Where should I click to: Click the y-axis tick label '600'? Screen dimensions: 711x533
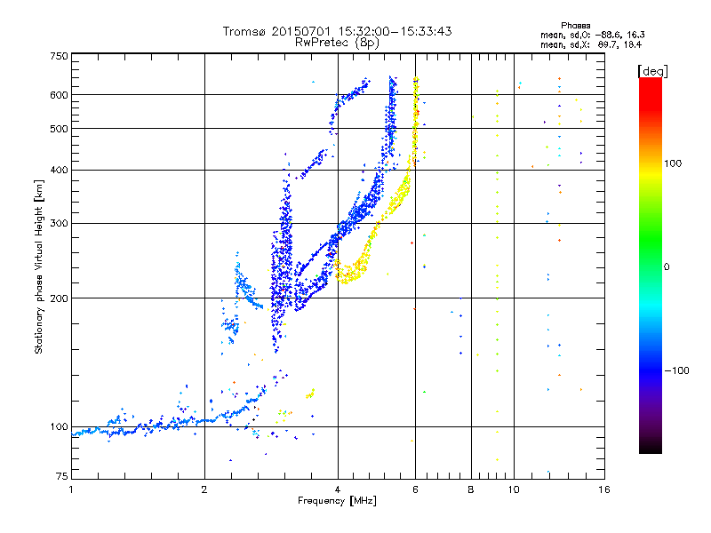point(59,95)
